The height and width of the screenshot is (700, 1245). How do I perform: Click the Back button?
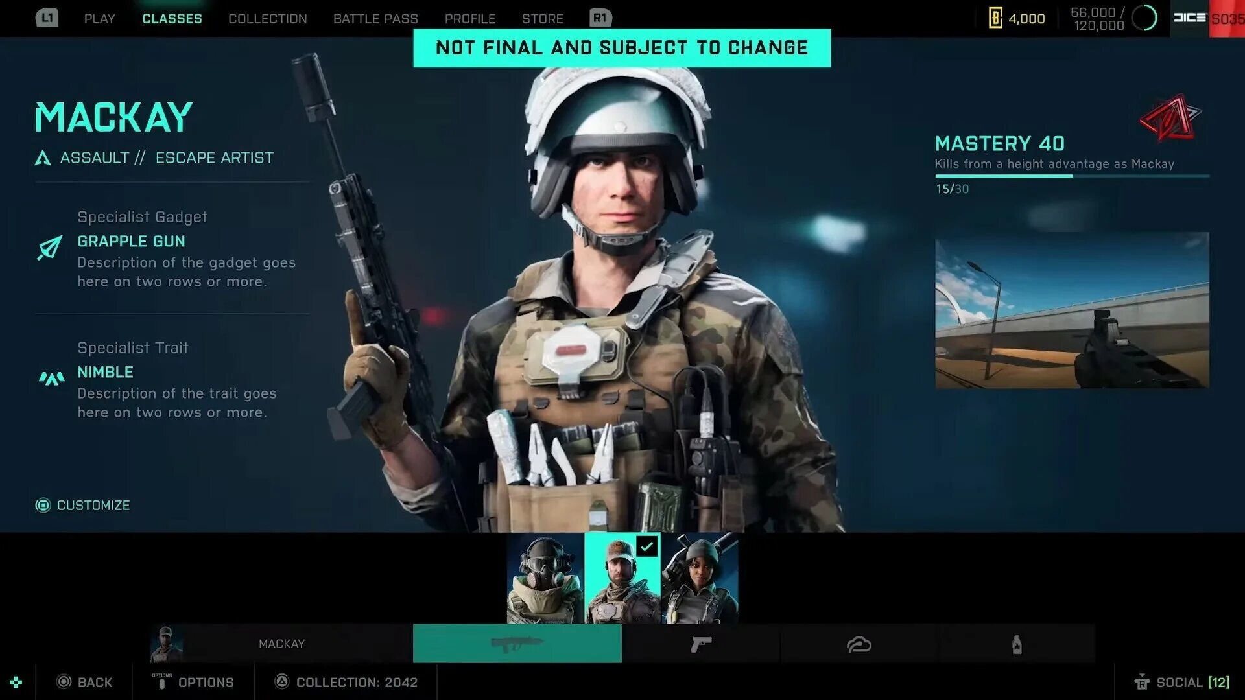[84, 682]
